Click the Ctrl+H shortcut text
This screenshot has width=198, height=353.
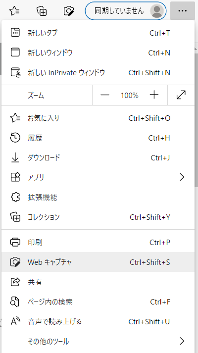coord(159,138)
